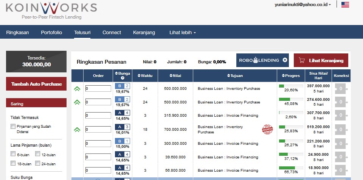Click A4 grade badge of 315.900.000 loan
Screen dimensions: 363x180
123,113
